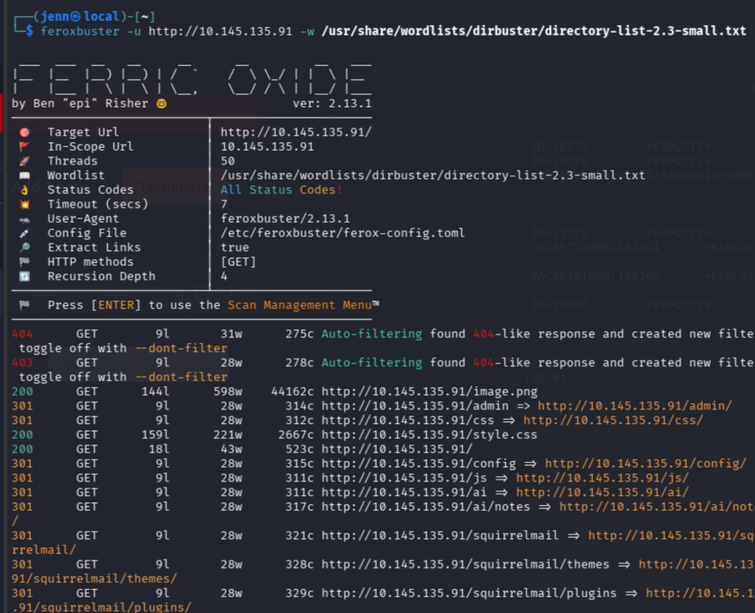Click the http://10.145.135.91/ai/notes source URL
This screenshot has height=613, width=755.
426,507
